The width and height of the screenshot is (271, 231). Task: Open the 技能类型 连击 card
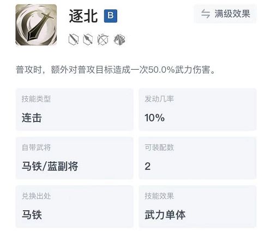[x=75, y=110]
